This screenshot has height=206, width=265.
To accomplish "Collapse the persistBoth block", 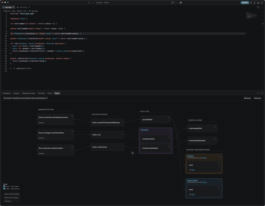I will pos(169,118).
